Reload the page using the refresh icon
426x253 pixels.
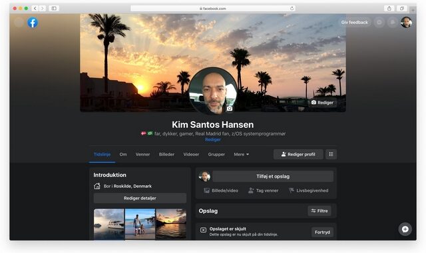point(292,9)
